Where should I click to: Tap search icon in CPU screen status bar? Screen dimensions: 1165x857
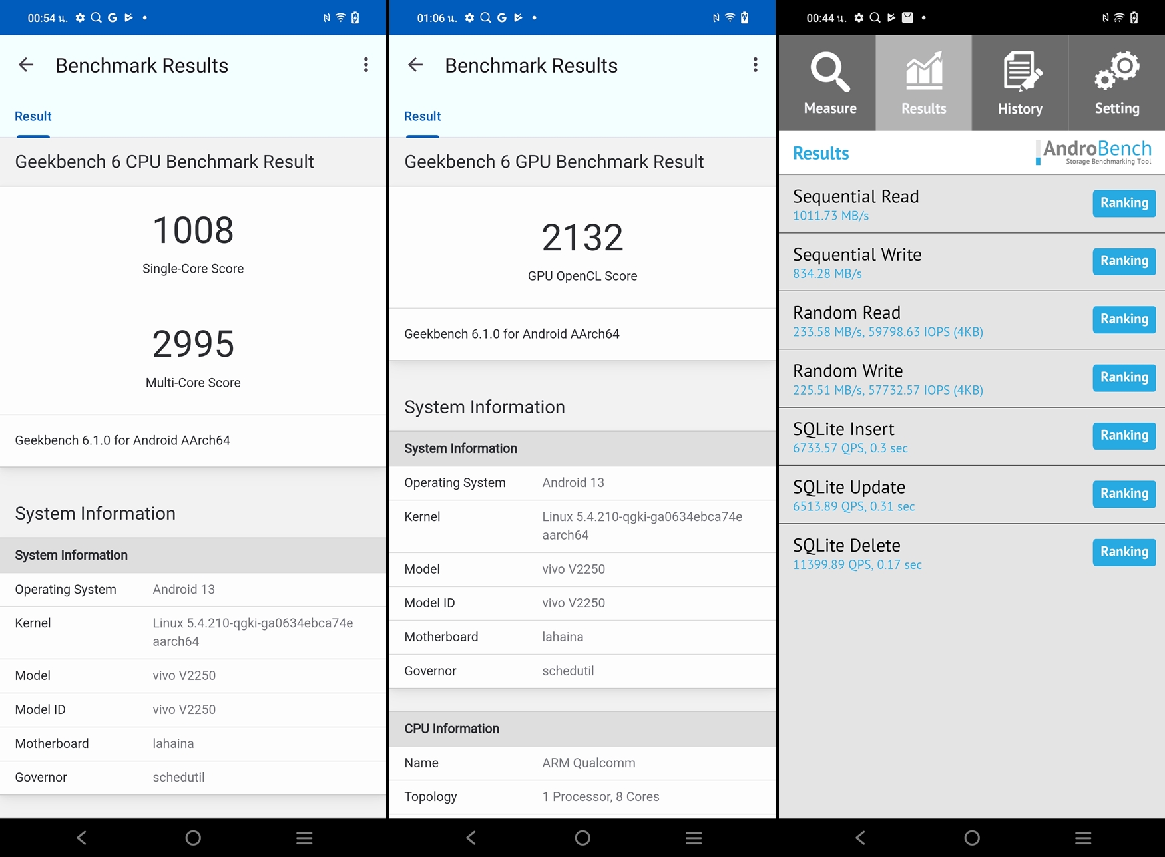click(x=96, y=18)
